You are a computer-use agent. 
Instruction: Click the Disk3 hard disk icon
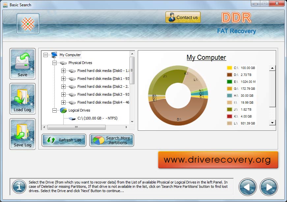[72, 95]
